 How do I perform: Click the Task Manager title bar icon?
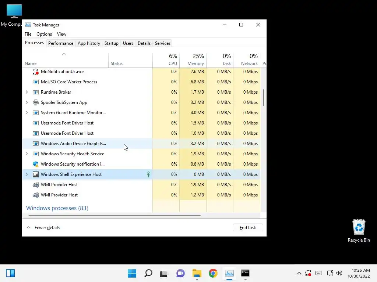pos(28,25)
